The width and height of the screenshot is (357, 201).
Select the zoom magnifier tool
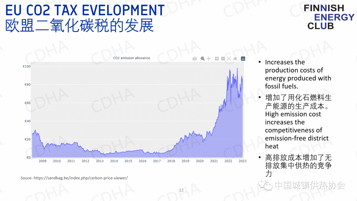[x=203, y=59]
